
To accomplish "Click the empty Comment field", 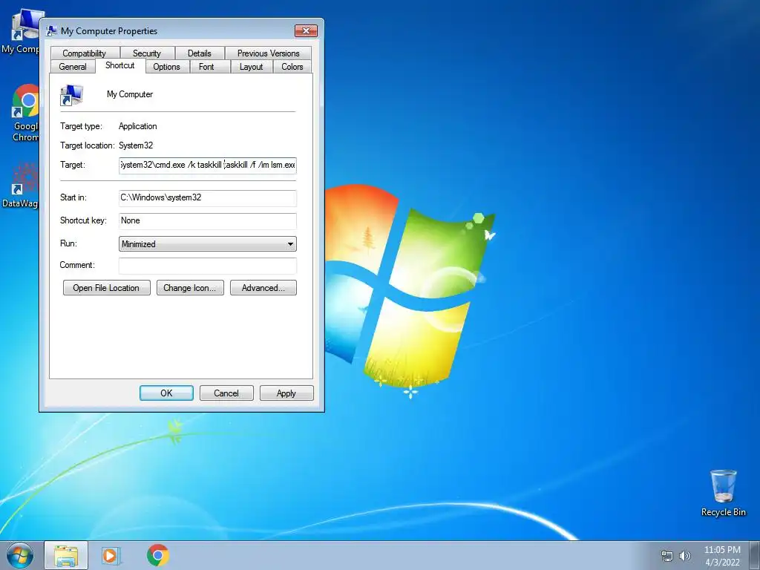I will (x=208, y=266).
